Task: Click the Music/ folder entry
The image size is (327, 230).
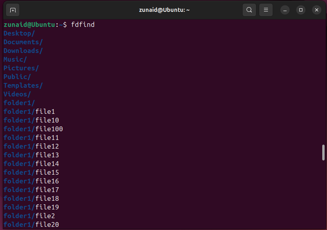Action: [15, 59]
